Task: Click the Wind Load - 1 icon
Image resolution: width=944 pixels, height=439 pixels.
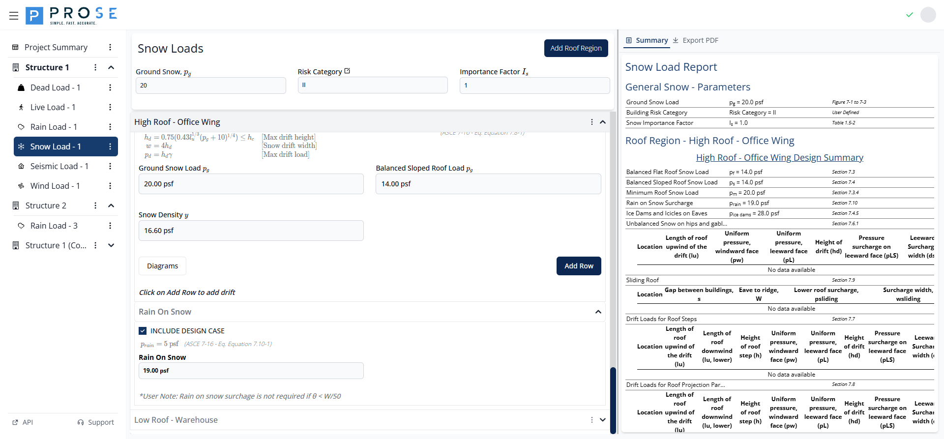Action: click(x=21, y=186)
